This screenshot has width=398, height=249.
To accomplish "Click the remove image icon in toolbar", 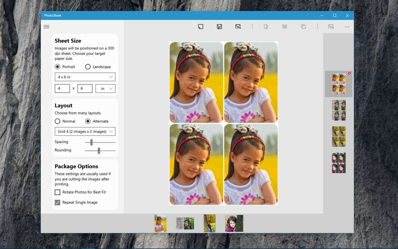I will click(x=331, y=27).
